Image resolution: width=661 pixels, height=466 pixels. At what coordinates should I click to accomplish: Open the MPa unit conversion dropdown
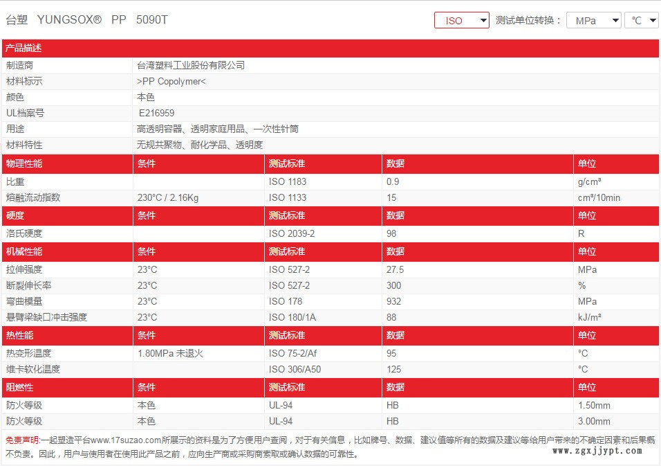[x=593, y=20]
